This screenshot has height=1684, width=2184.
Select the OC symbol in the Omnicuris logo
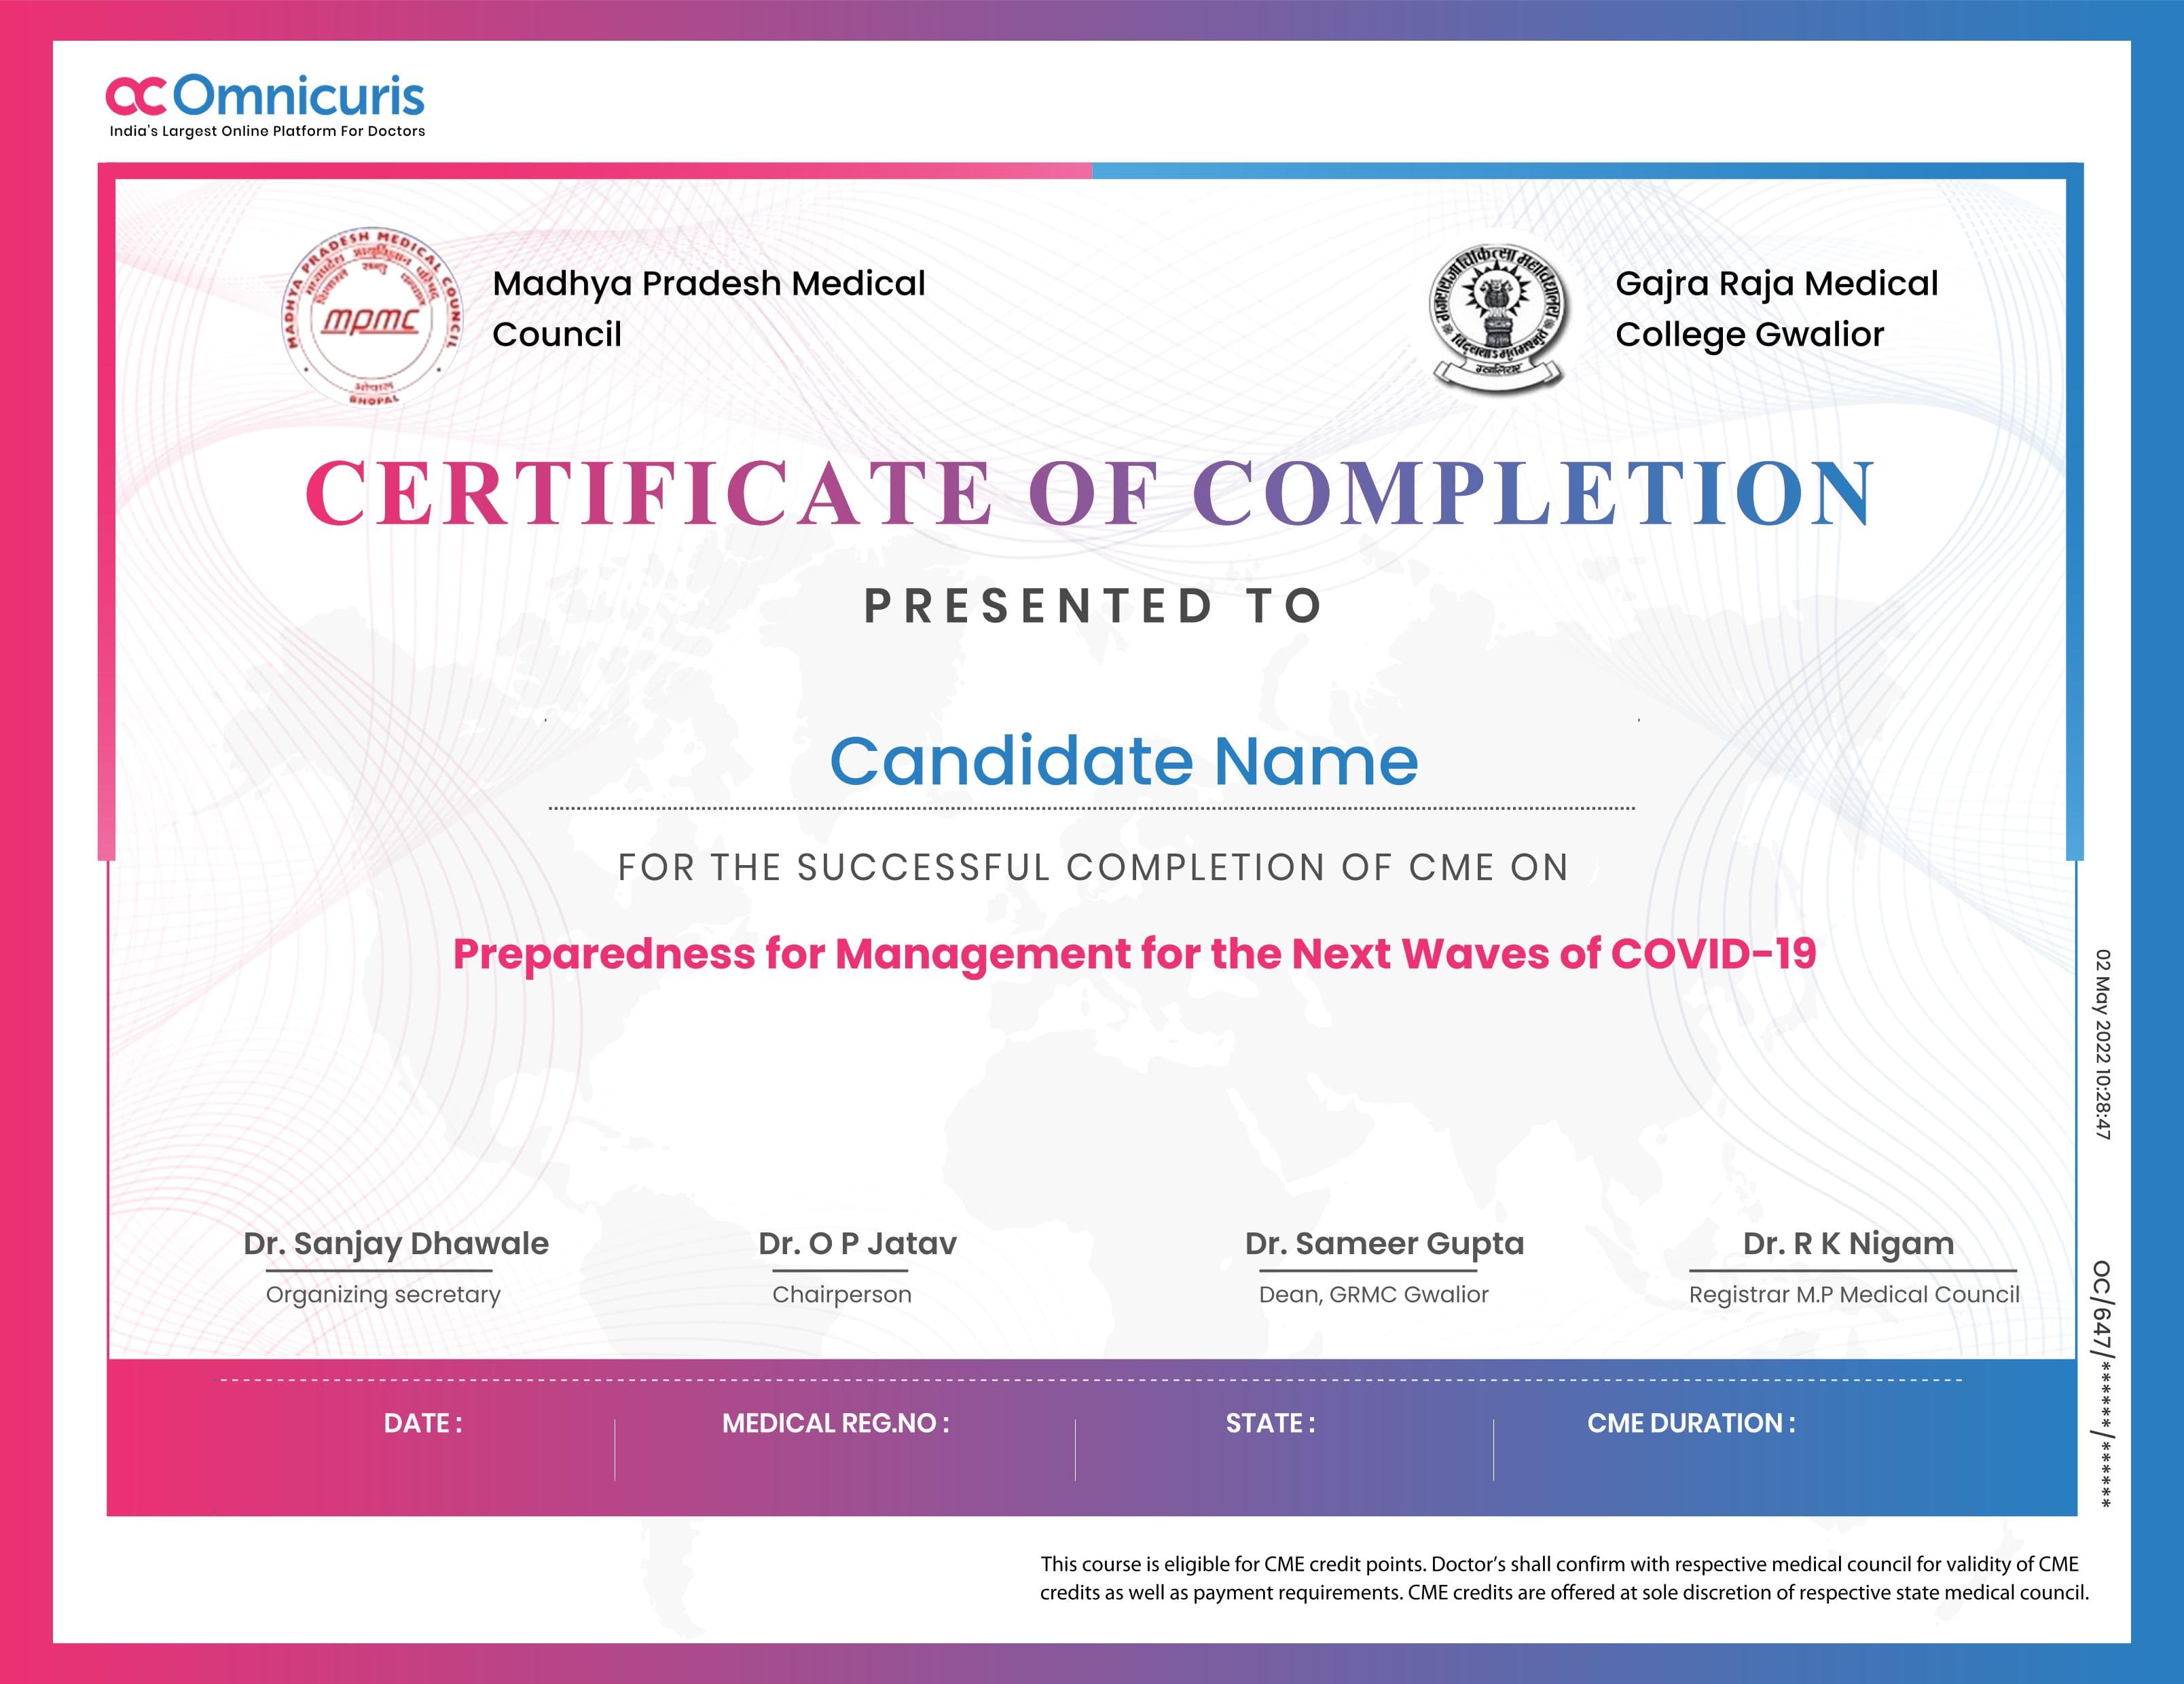(138, 95)
